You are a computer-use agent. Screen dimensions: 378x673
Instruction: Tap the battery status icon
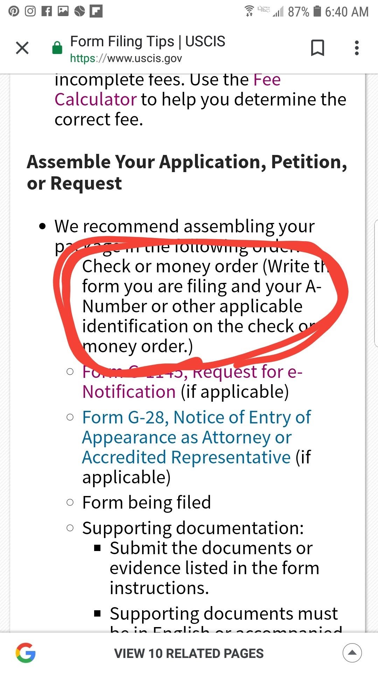(x=317, y=11)
